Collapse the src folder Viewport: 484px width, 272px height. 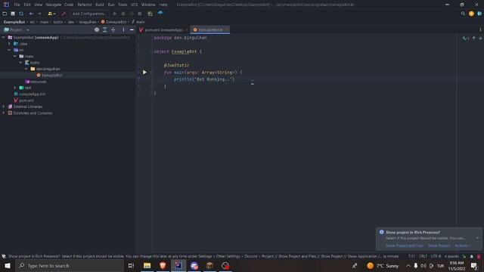pyautogui.click(x=9, y=50)
